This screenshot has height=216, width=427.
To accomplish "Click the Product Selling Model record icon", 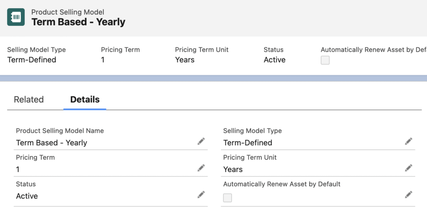I will 16,17.
